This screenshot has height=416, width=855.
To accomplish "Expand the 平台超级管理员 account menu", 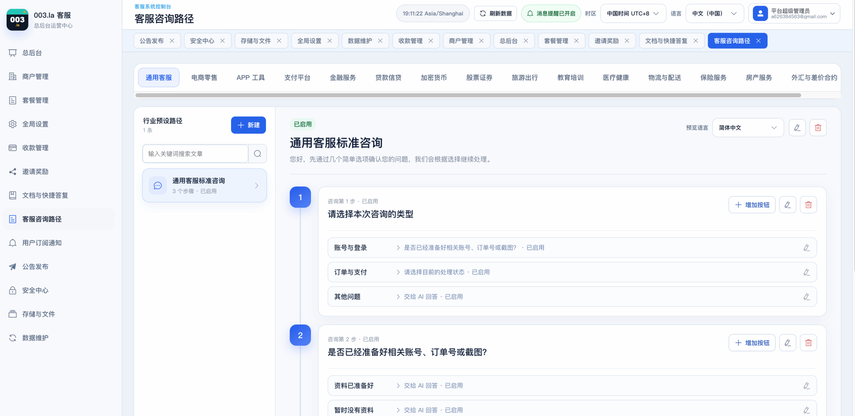I will coord(794,13).
